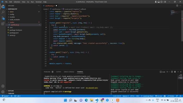Open the Terminal menu
This screenshot has width=183, height=103.
tap(38, 2)
